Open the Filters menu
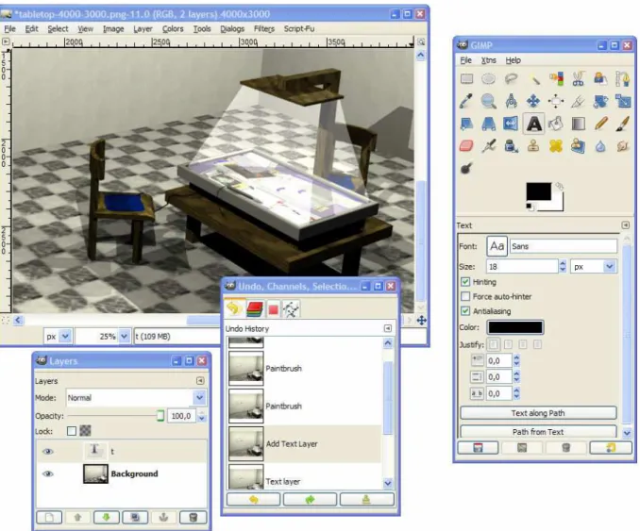640x531 pixels. pyautogui.click(x=263, y=29)
